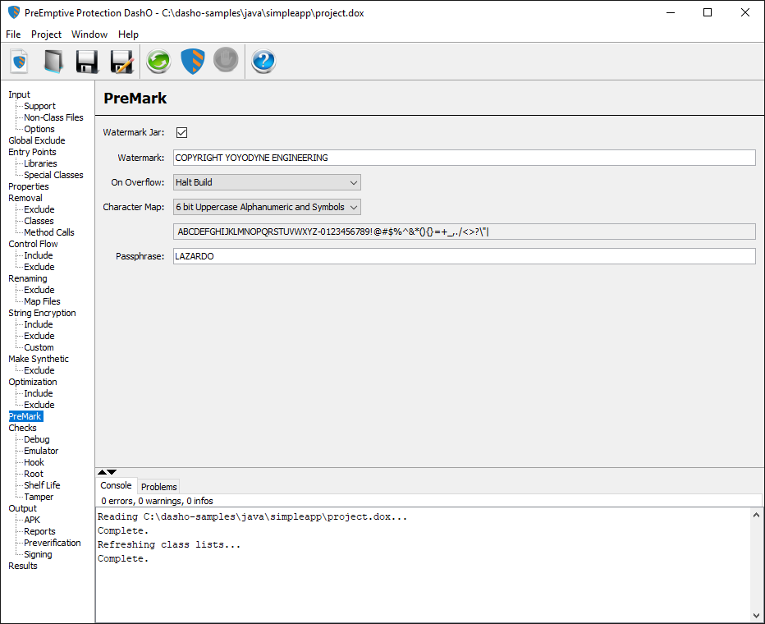The image size is (765, 624).
Task: Click the Open Project toolbar icon
Action: (53, 62)
